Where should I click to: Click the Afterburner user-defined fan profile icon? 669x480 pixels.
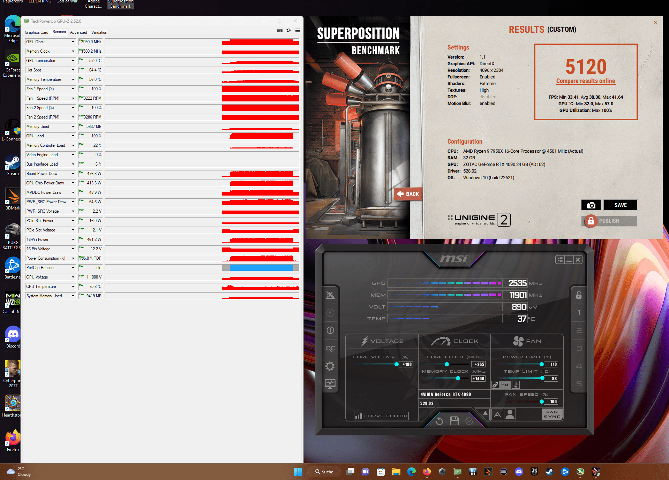(510, 414)
